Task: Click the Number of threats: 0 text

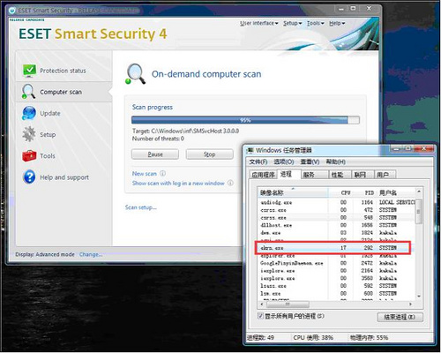Action: [158, 139]
